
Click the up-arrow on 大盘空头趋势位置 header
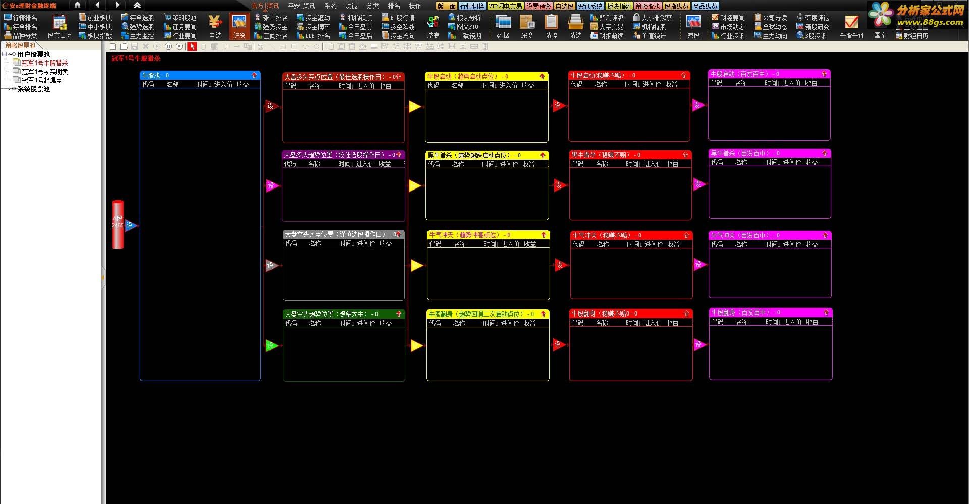tap(399, 314)
